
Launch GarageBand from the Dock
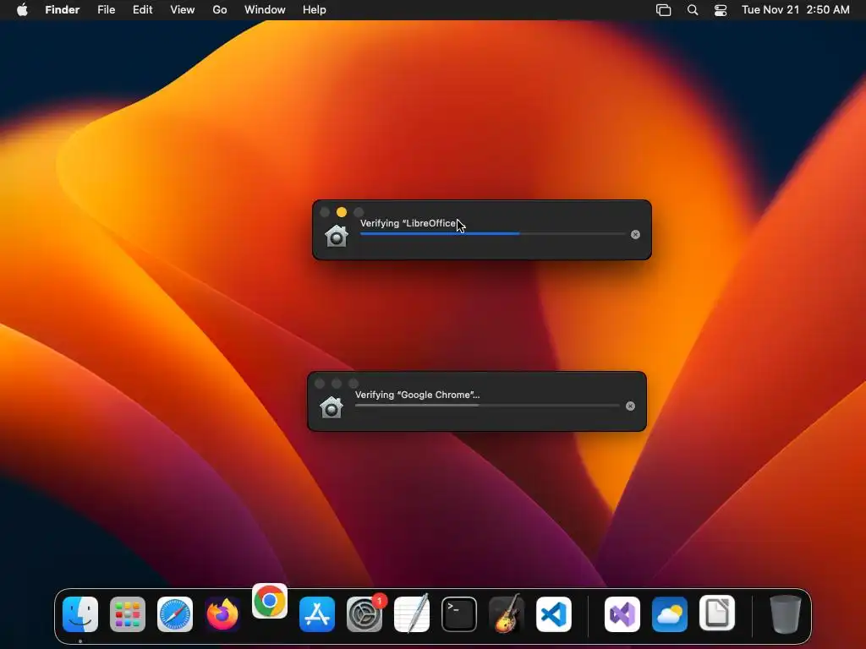click(x=507, y=614)
